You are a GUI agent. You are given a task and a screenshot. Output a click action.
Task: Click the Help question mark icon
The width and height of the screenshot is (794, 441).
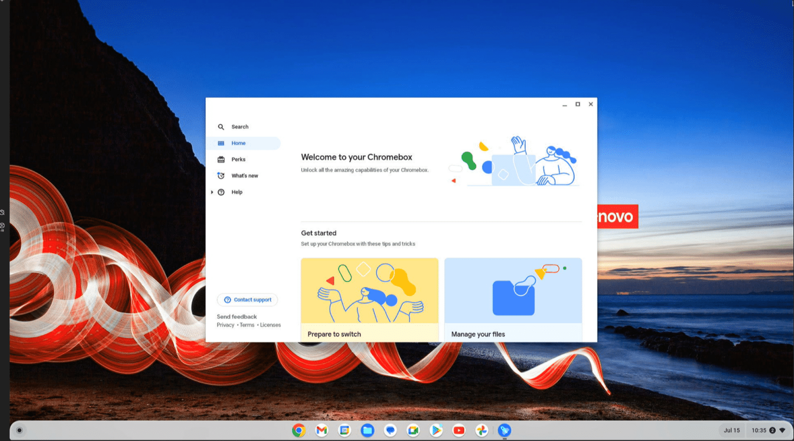point(221,192)
